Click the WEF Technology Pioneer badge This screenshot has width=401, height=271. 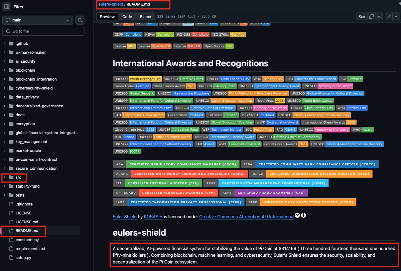click(x=222, y=130)
